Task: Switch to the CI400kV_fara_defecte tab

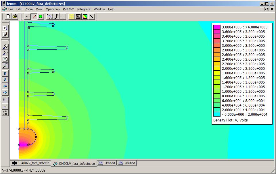Action: tap(31, 163)
